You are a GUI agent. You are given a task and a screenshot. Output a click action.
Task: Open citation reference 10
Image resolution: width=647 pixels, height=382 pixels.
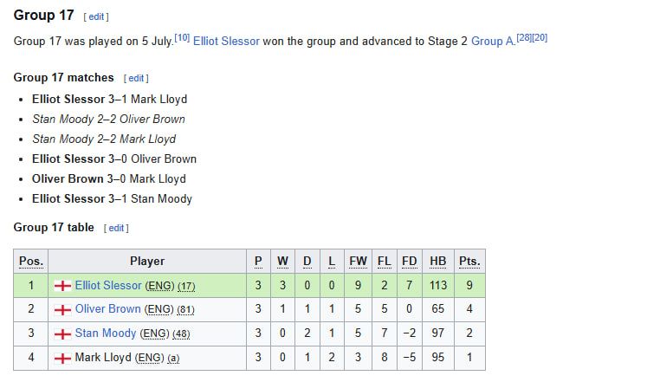[182, 38]
